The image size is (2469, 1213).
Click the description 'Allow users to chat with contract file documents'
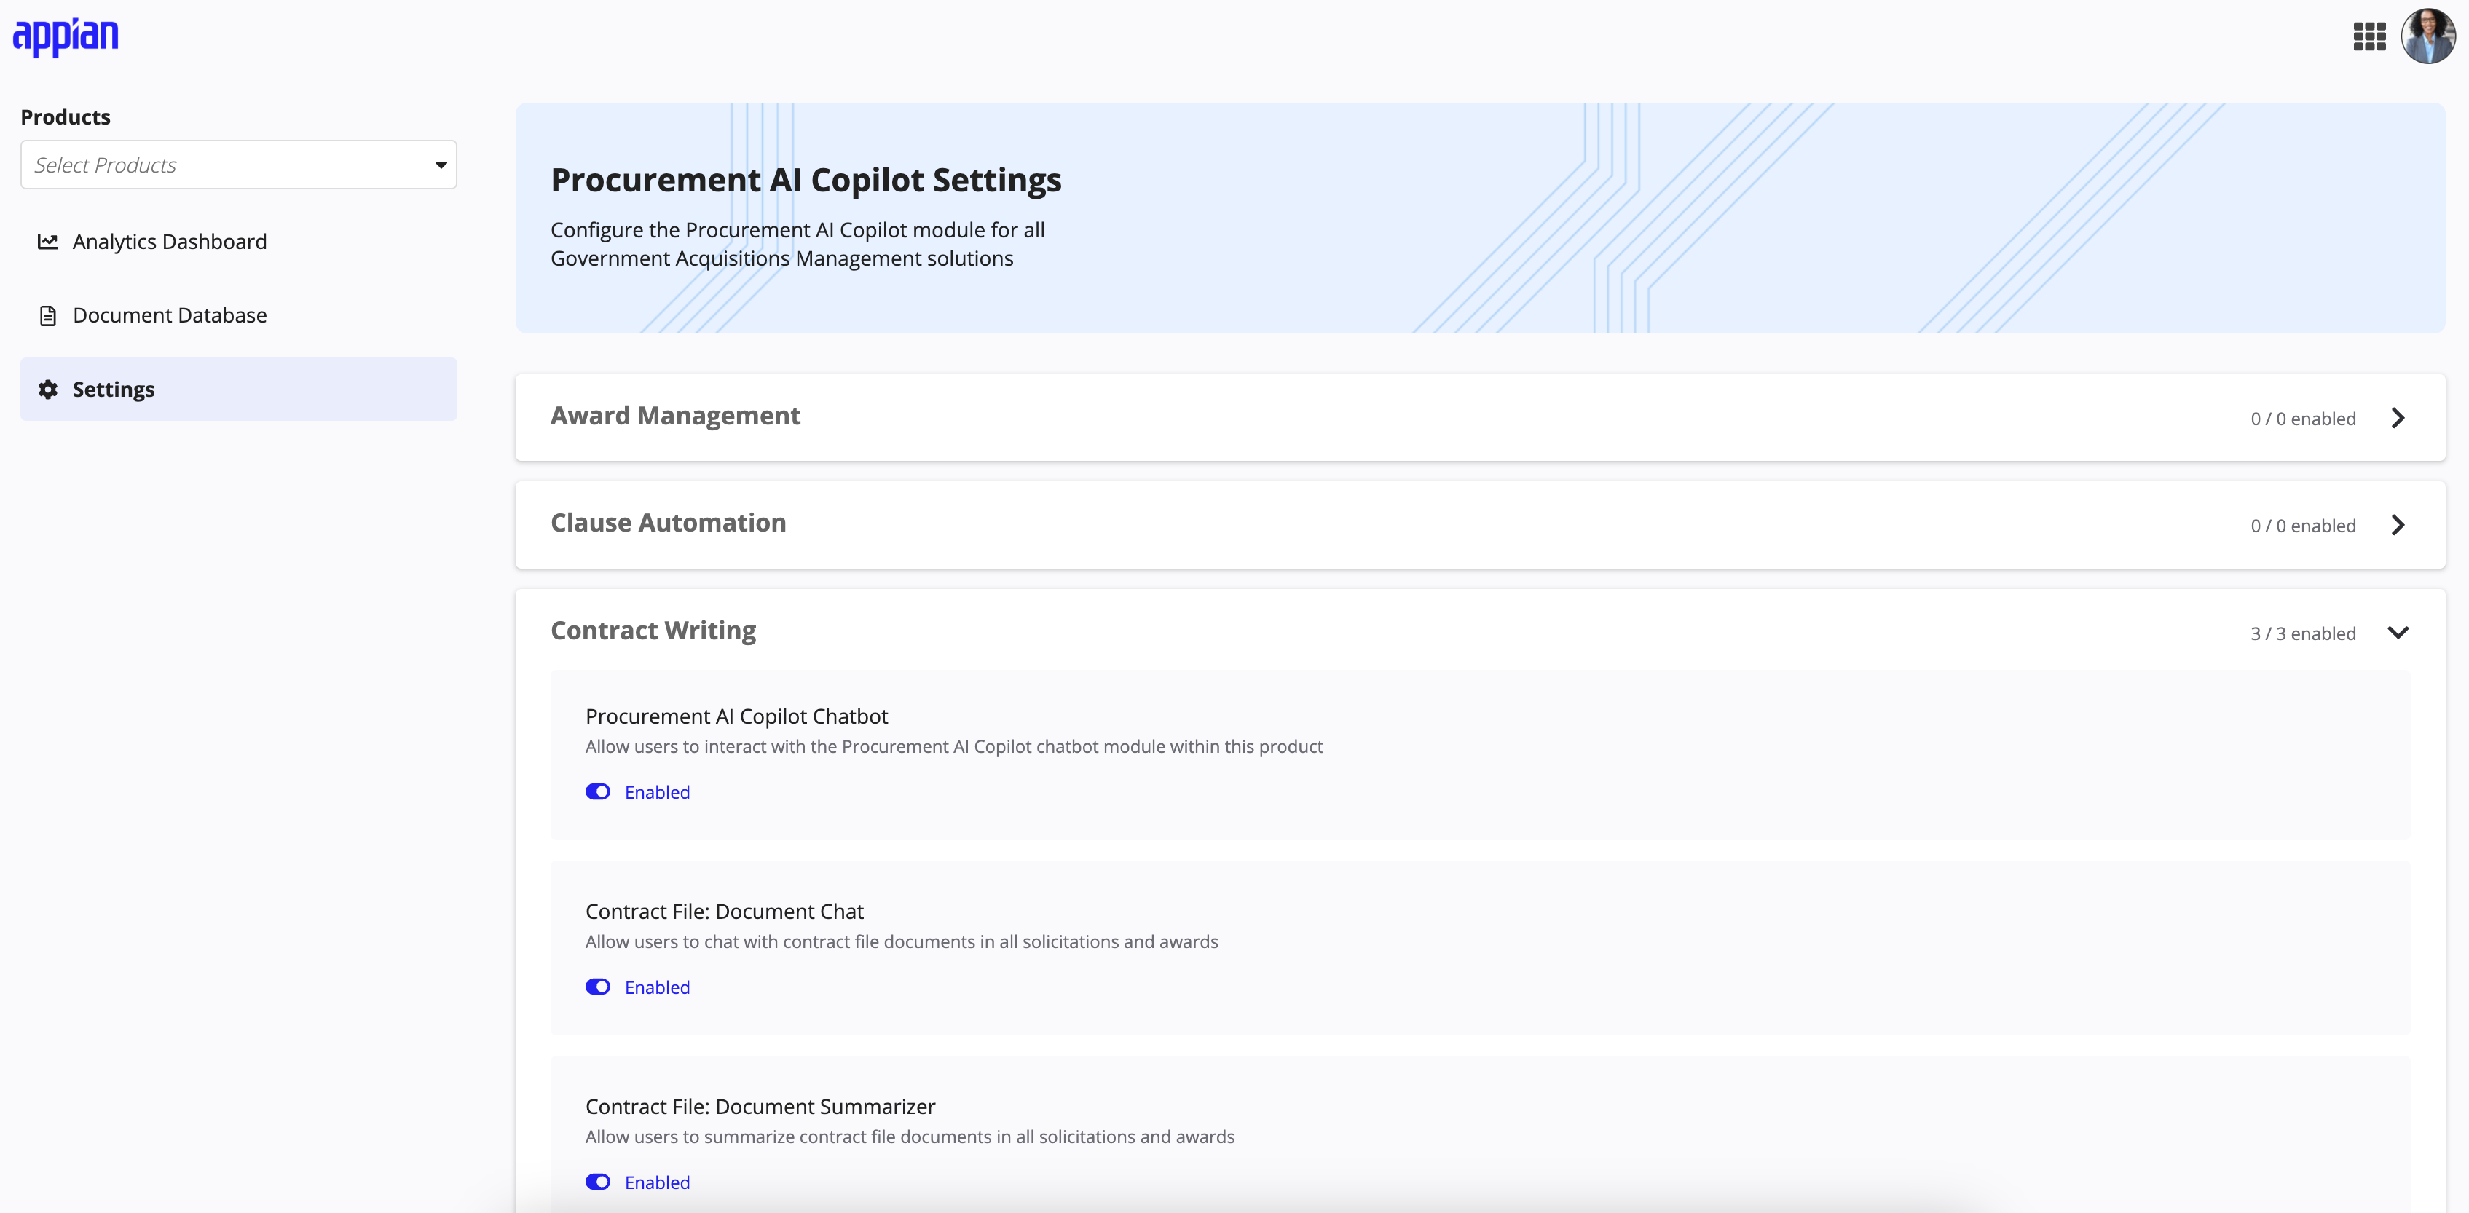[902, 942]
